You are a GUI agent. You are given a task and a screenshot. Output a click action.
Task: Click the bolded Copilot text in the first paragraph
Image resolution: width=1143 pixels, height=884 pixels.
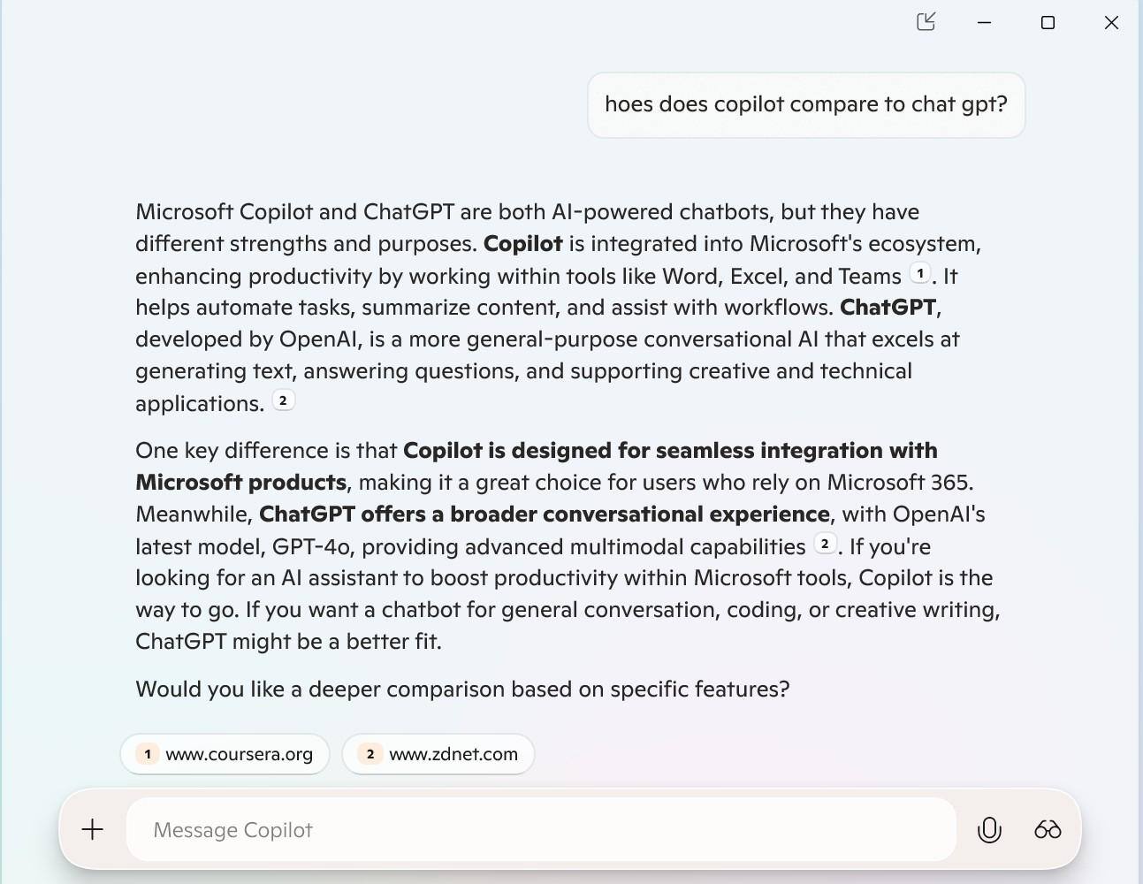coord(522,243)
